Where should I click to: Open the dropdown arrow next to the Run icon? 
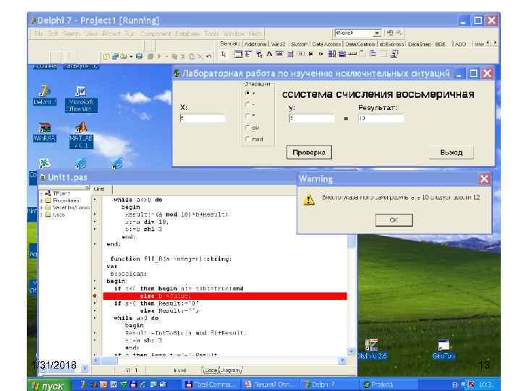click(166, 56)
